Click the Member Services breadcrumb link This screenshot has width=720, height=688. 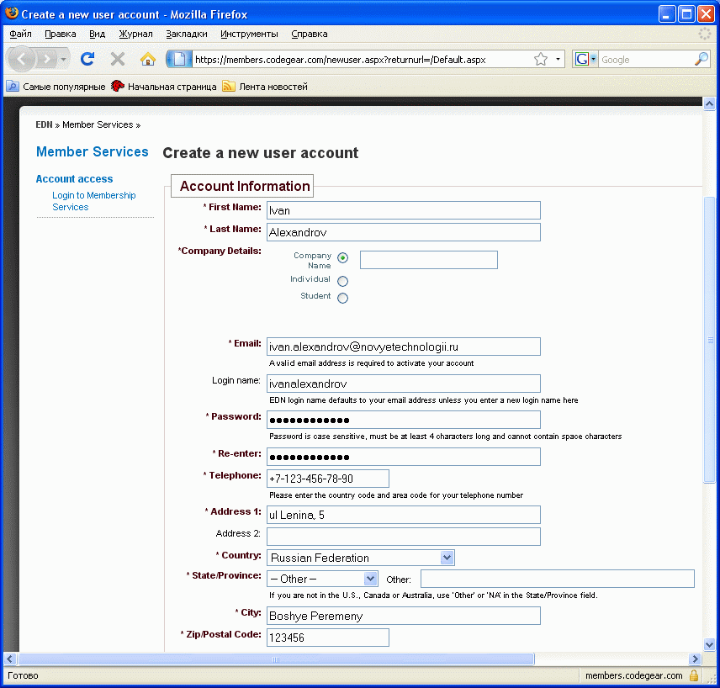click(x=98, y=124)
